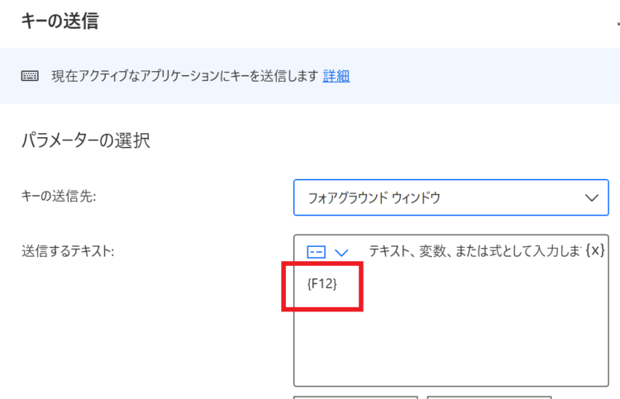Image resolution: width=620 pixels, height=399 pixels.
Task: Click the パラメーターの選択 heading
Action: pos(85,140)
